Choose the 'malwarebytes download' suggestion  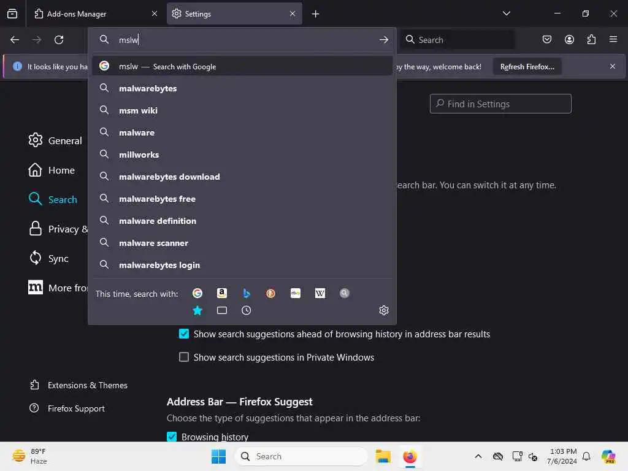point(242,176)
